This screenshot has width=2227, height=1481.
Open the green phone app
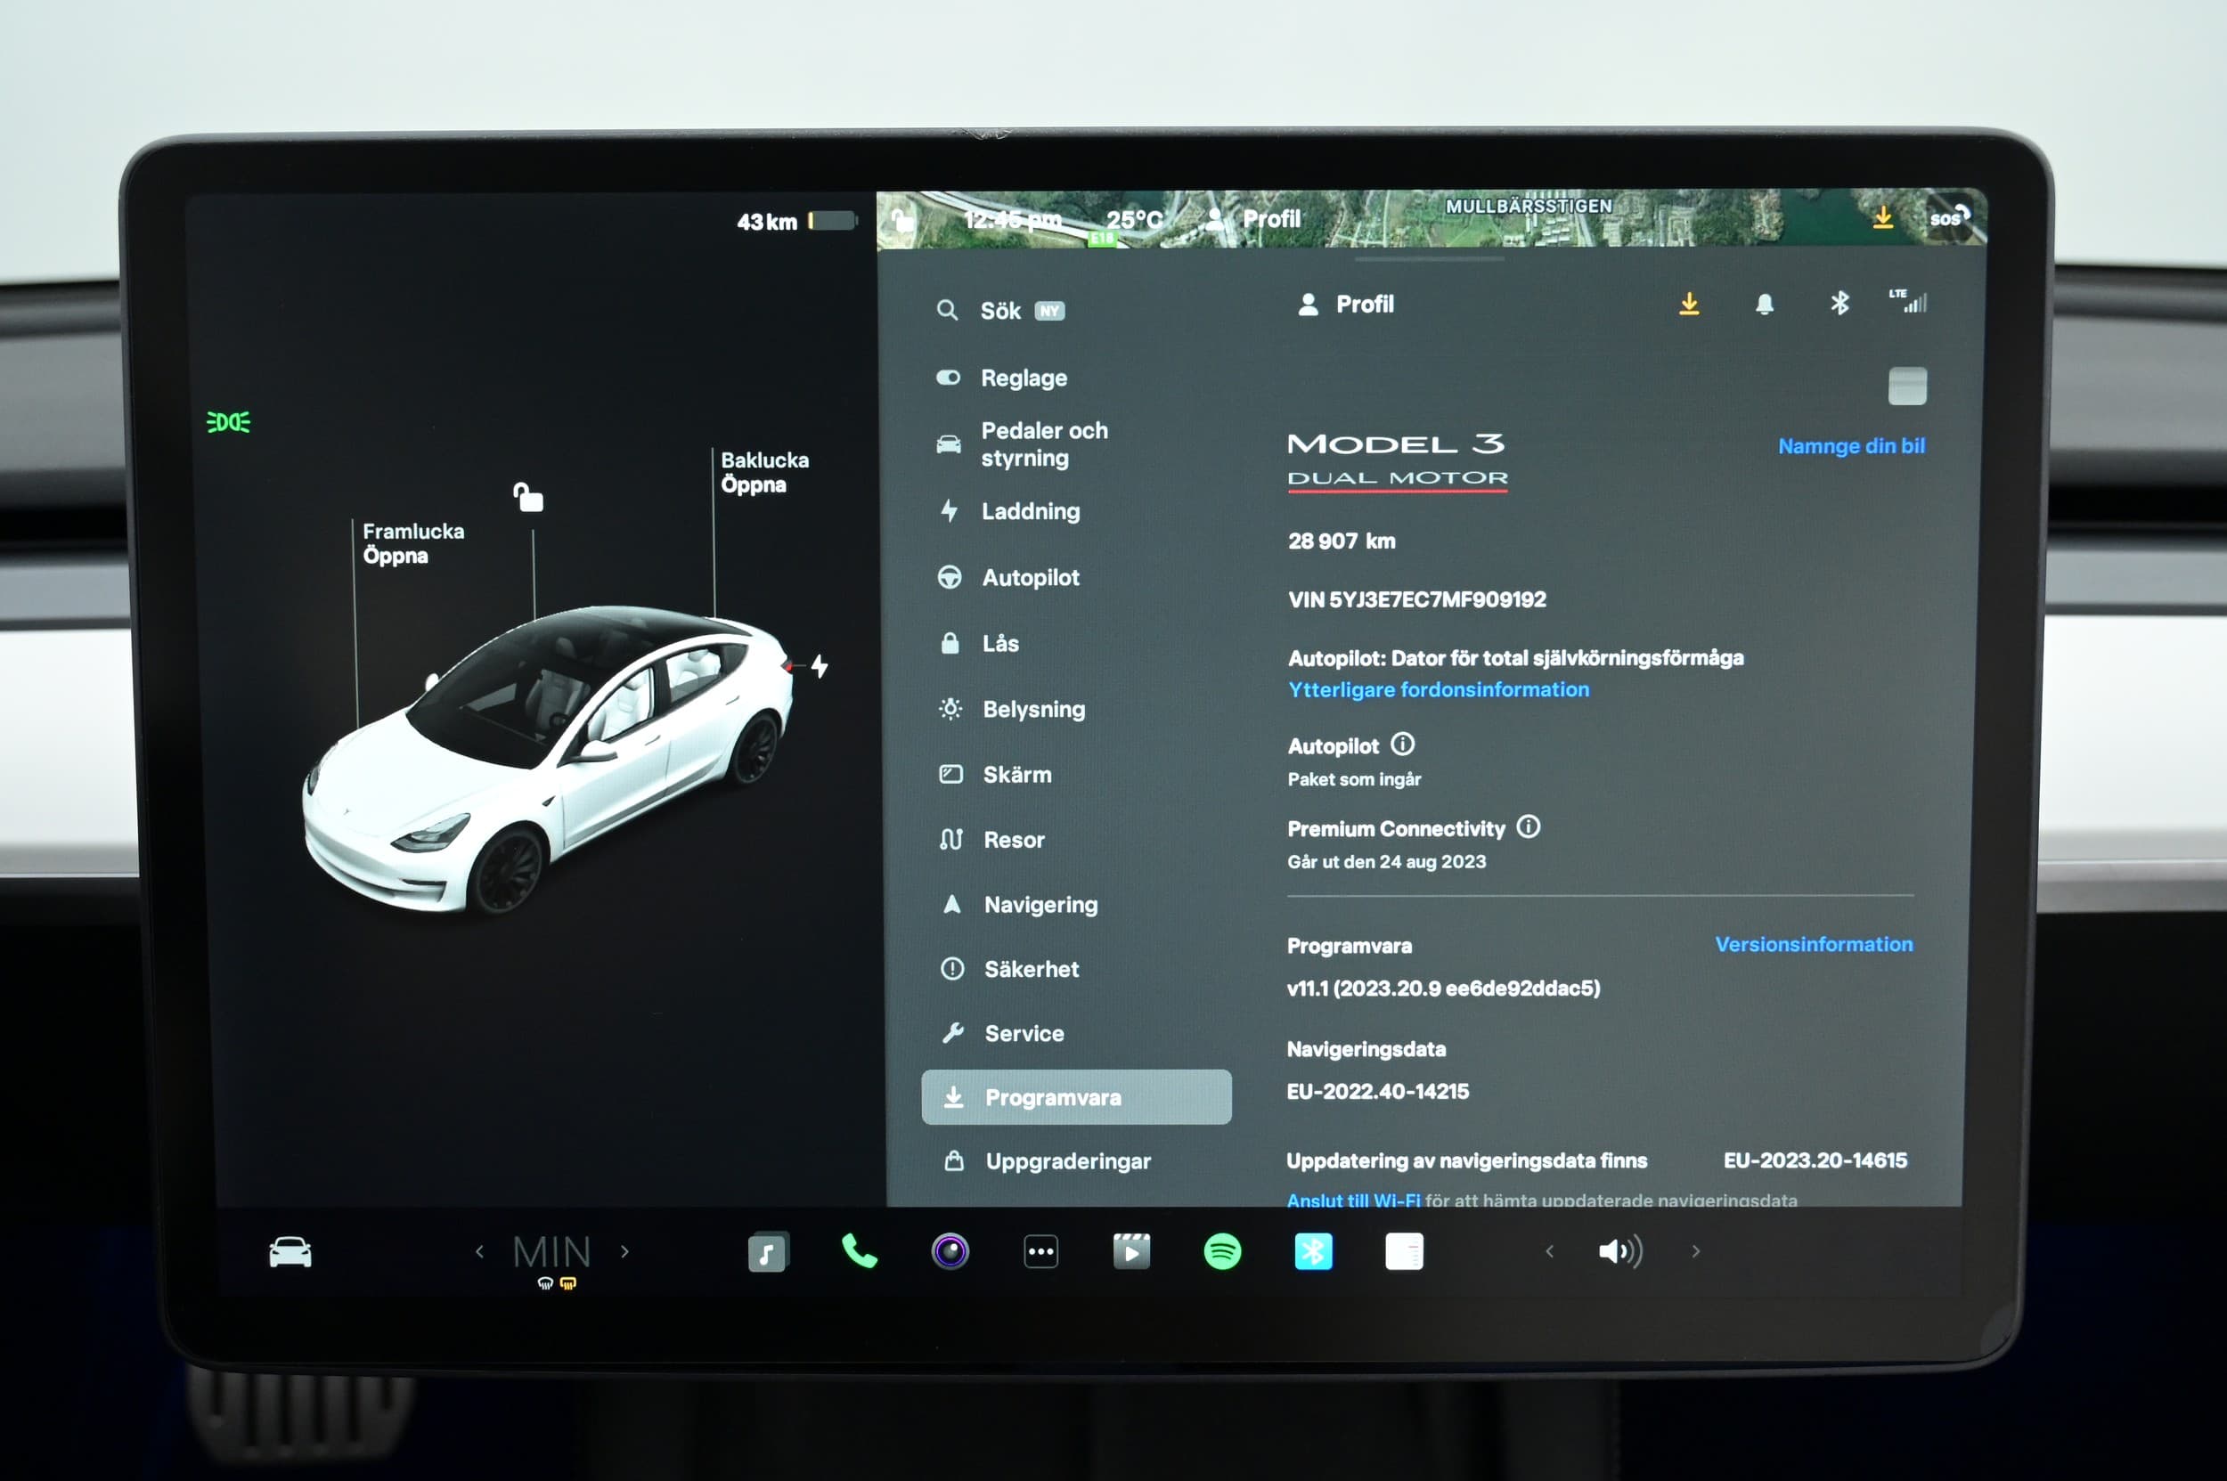859,1251
